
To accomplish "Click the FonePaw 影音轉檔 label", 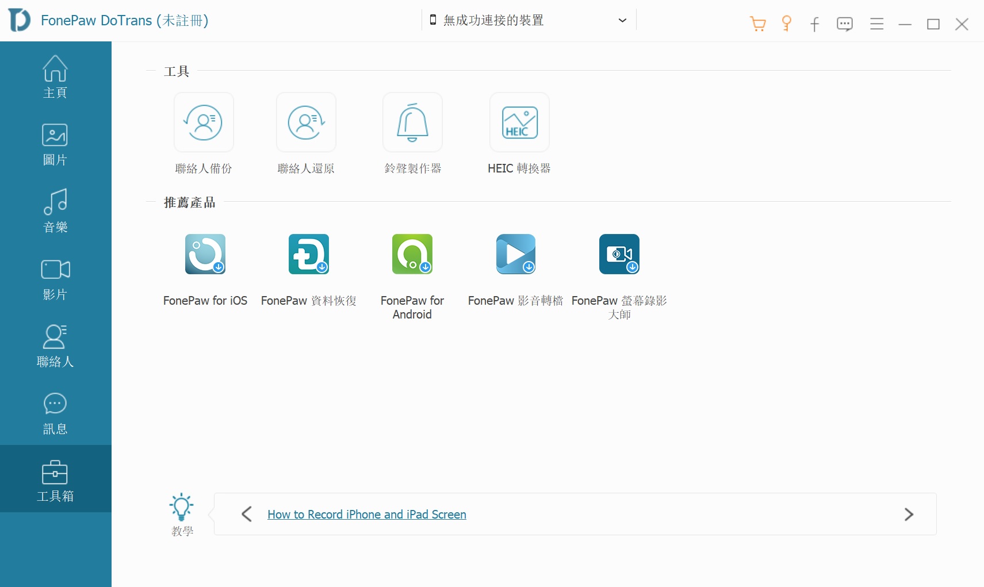I will [516, 301].
